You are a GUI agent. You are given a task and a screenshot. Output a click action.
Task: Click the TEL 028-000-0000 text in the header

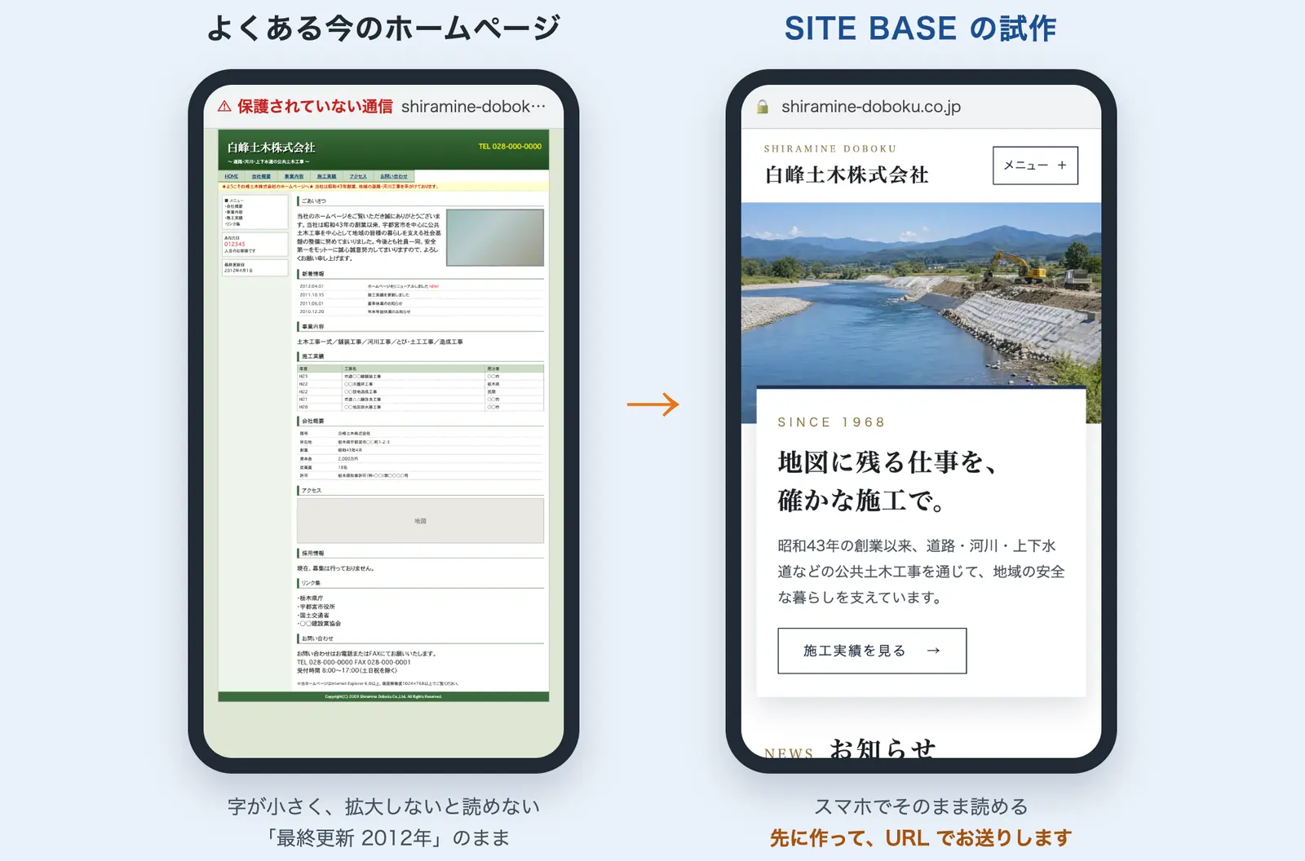coord(510,147)
